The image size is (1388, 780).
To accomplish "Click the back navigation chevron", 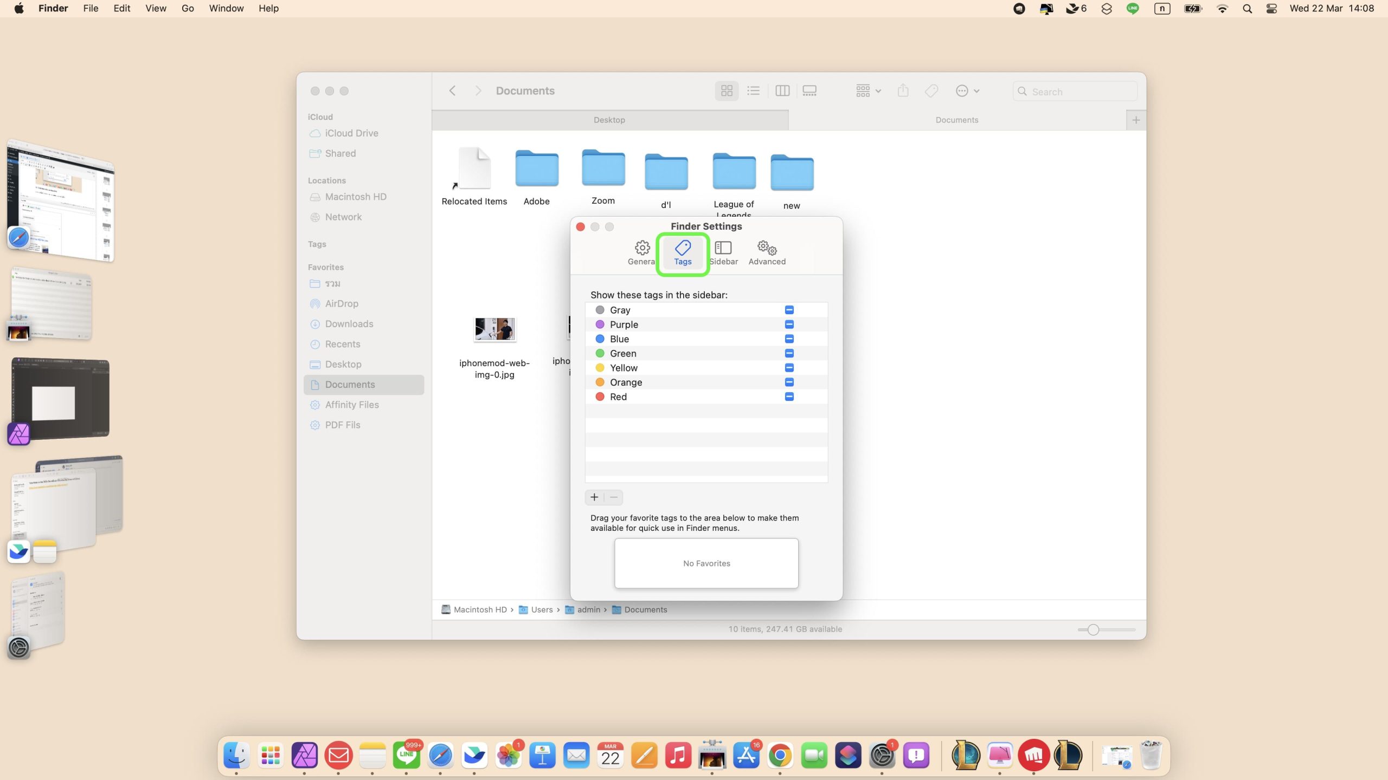I will [x=452, y=91].
